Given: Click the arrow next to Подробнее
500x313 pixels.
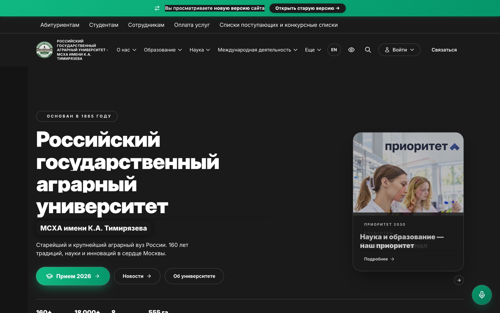Looking at the screenshot, I should [x=392, y=259].
